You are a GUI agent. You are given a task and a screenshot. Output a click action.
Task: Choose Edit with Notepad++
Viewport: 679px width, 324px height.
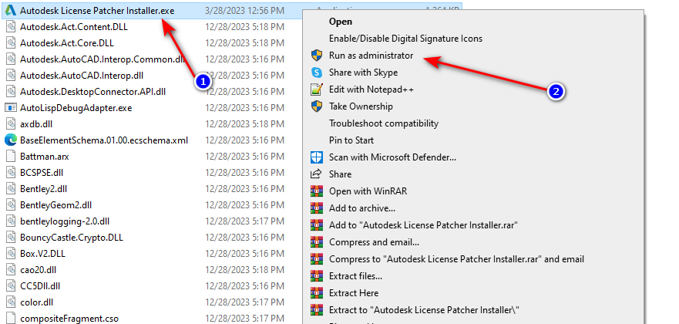coord(371,89)
